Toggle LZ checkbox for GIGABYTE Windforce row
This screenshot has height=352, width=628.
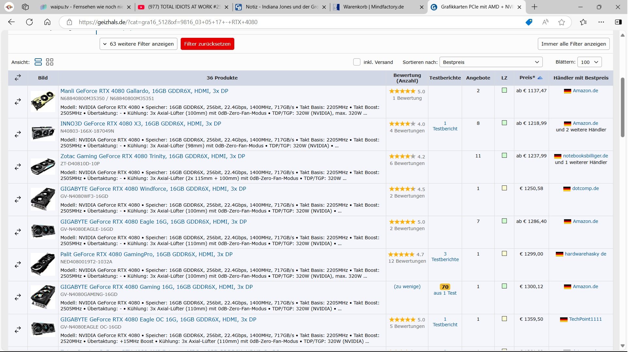tap(504, 188)
